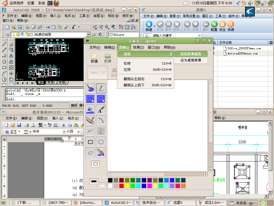This screenshot has width=274, height=206.
Task: Toggle the layer padlock in AutoCAD
Action: pyautogui.click(x=27, y=35)
